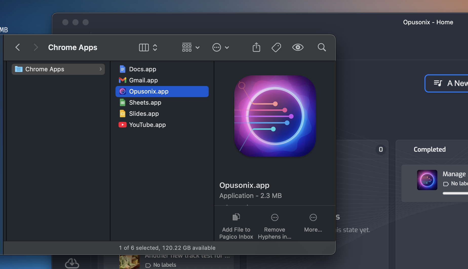Click the No labels tag at bottom
The height and width of the screenshot is (269, 468).
point(161,265)
